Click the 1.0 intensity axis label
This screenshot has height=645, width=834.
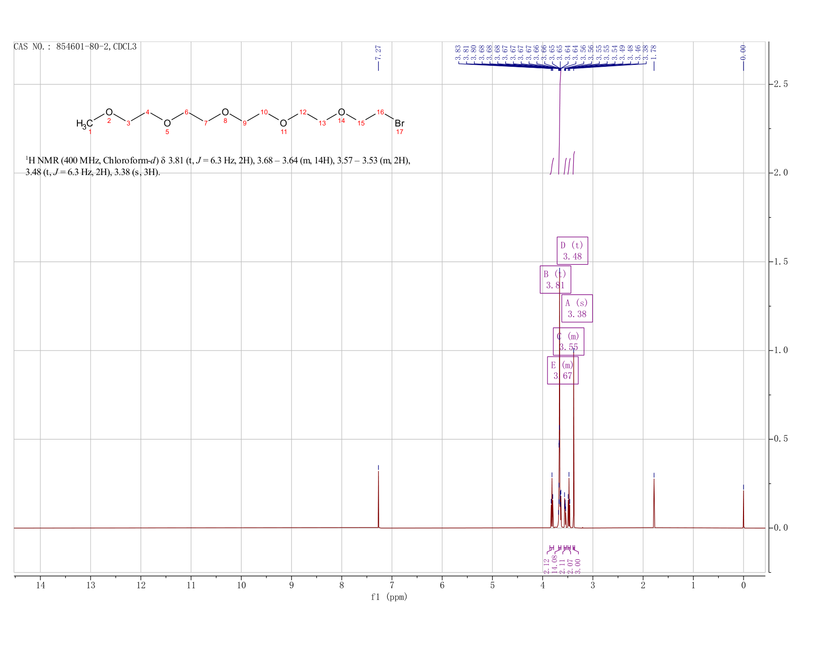(x=781, y=350)
